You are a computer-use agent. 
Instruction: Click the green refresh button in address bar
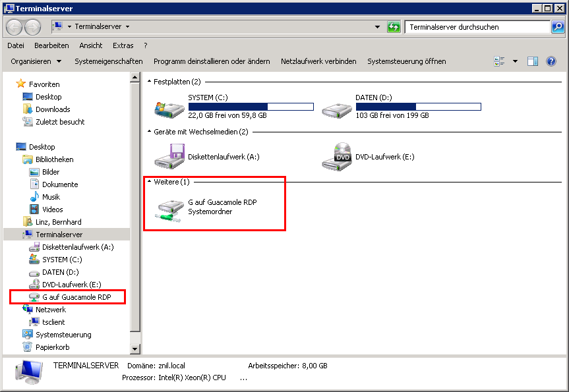[x=394, y=27]
